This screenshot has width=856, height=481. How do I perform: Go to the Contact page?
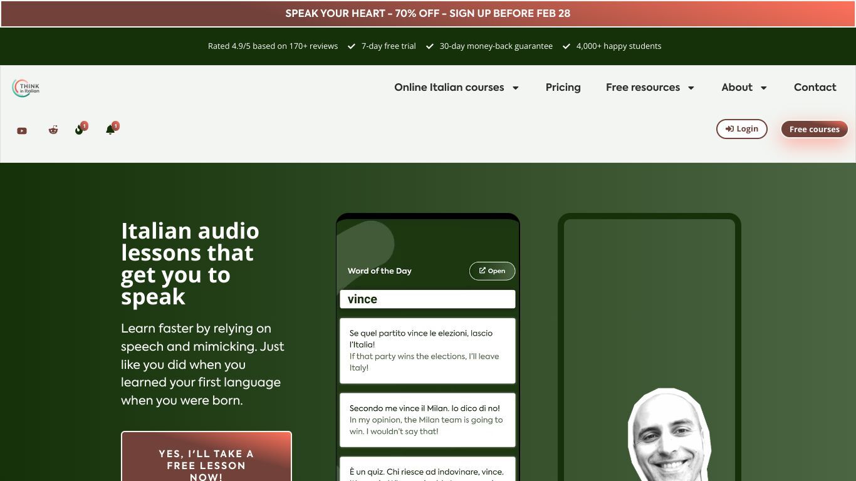[815, 87]
